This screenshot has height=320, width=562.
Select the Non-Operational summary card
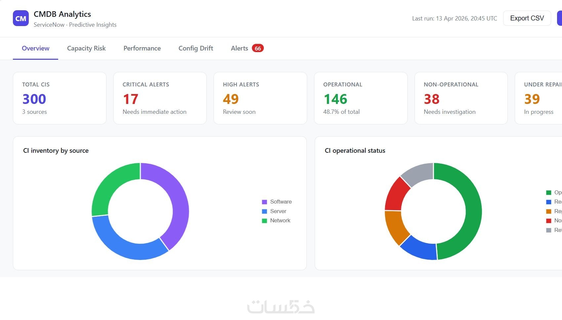461,98
